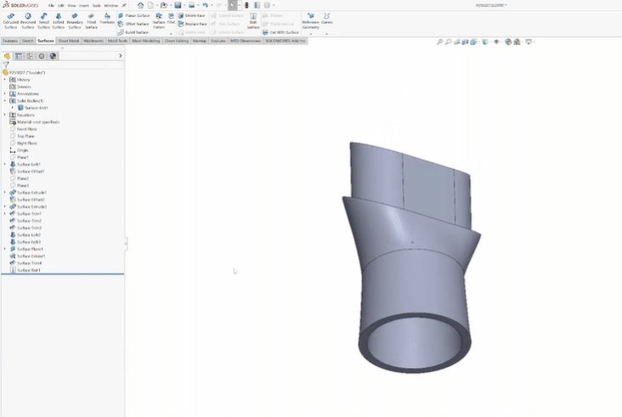Image resolution: width=622 pixels, height=417 pixels.
Task: Expand the feature manager panel arrow
Action: point(121,56)
